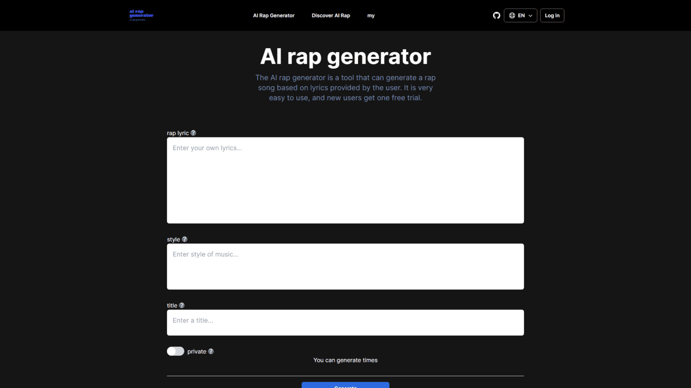The image size is (691, 388).
Task: Toggle private mode off again
Action: click(175, 351)
